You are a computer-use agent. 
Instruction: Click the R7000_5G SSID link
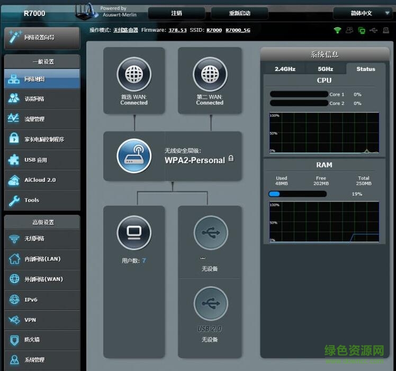pos(238,30)
